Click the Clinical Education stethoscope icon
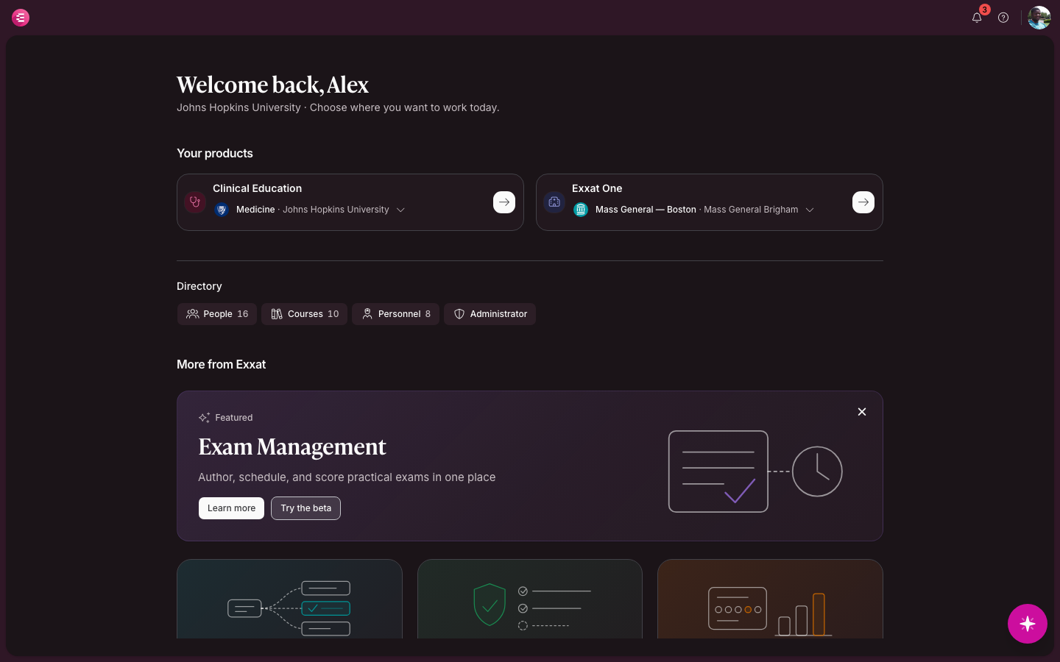 195,202
